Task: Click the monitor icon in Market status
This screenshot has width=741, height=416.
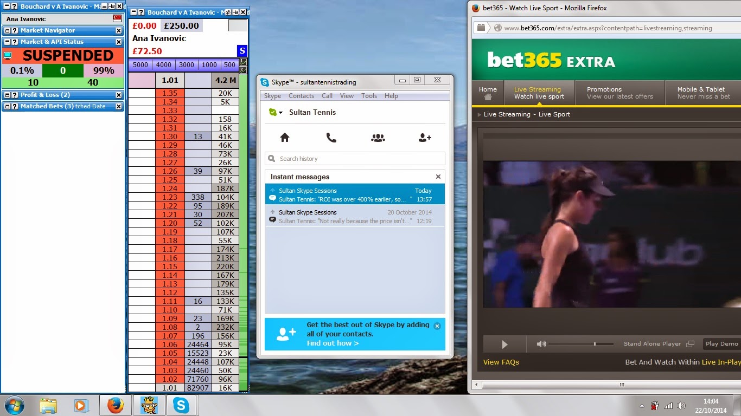Action: (x=8, y=56)
